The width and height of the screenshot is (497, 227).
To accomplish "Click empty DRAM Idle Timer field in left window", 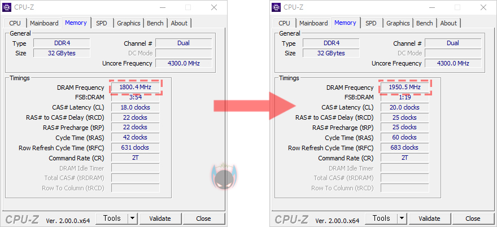I will [x=136, y=168].
